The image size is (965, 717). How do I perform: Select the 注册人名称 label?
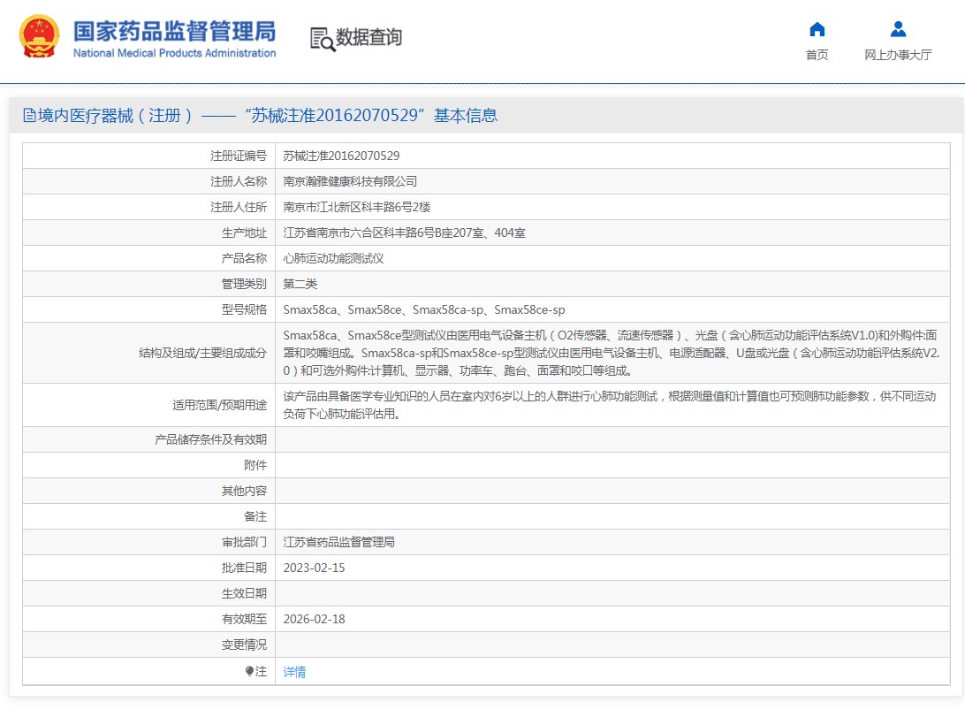[239, 181]
